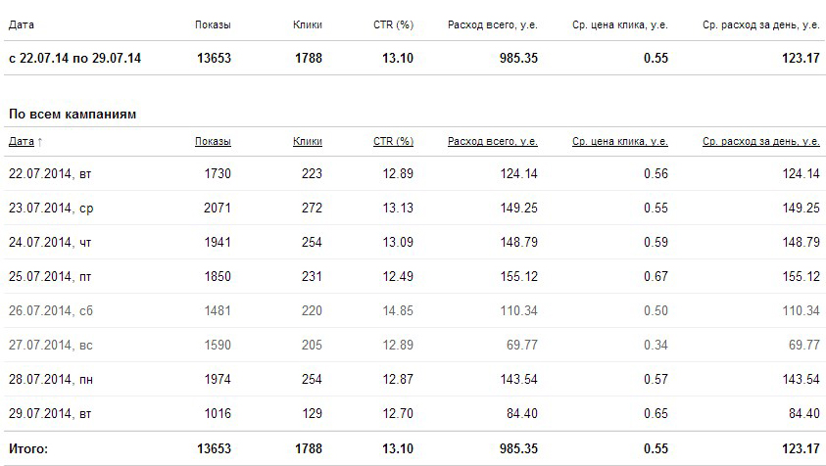Select the 22.07.2014, вт row date
Image resolution: width=826 pixels, height=466 pixels.
tap(50, 173)
